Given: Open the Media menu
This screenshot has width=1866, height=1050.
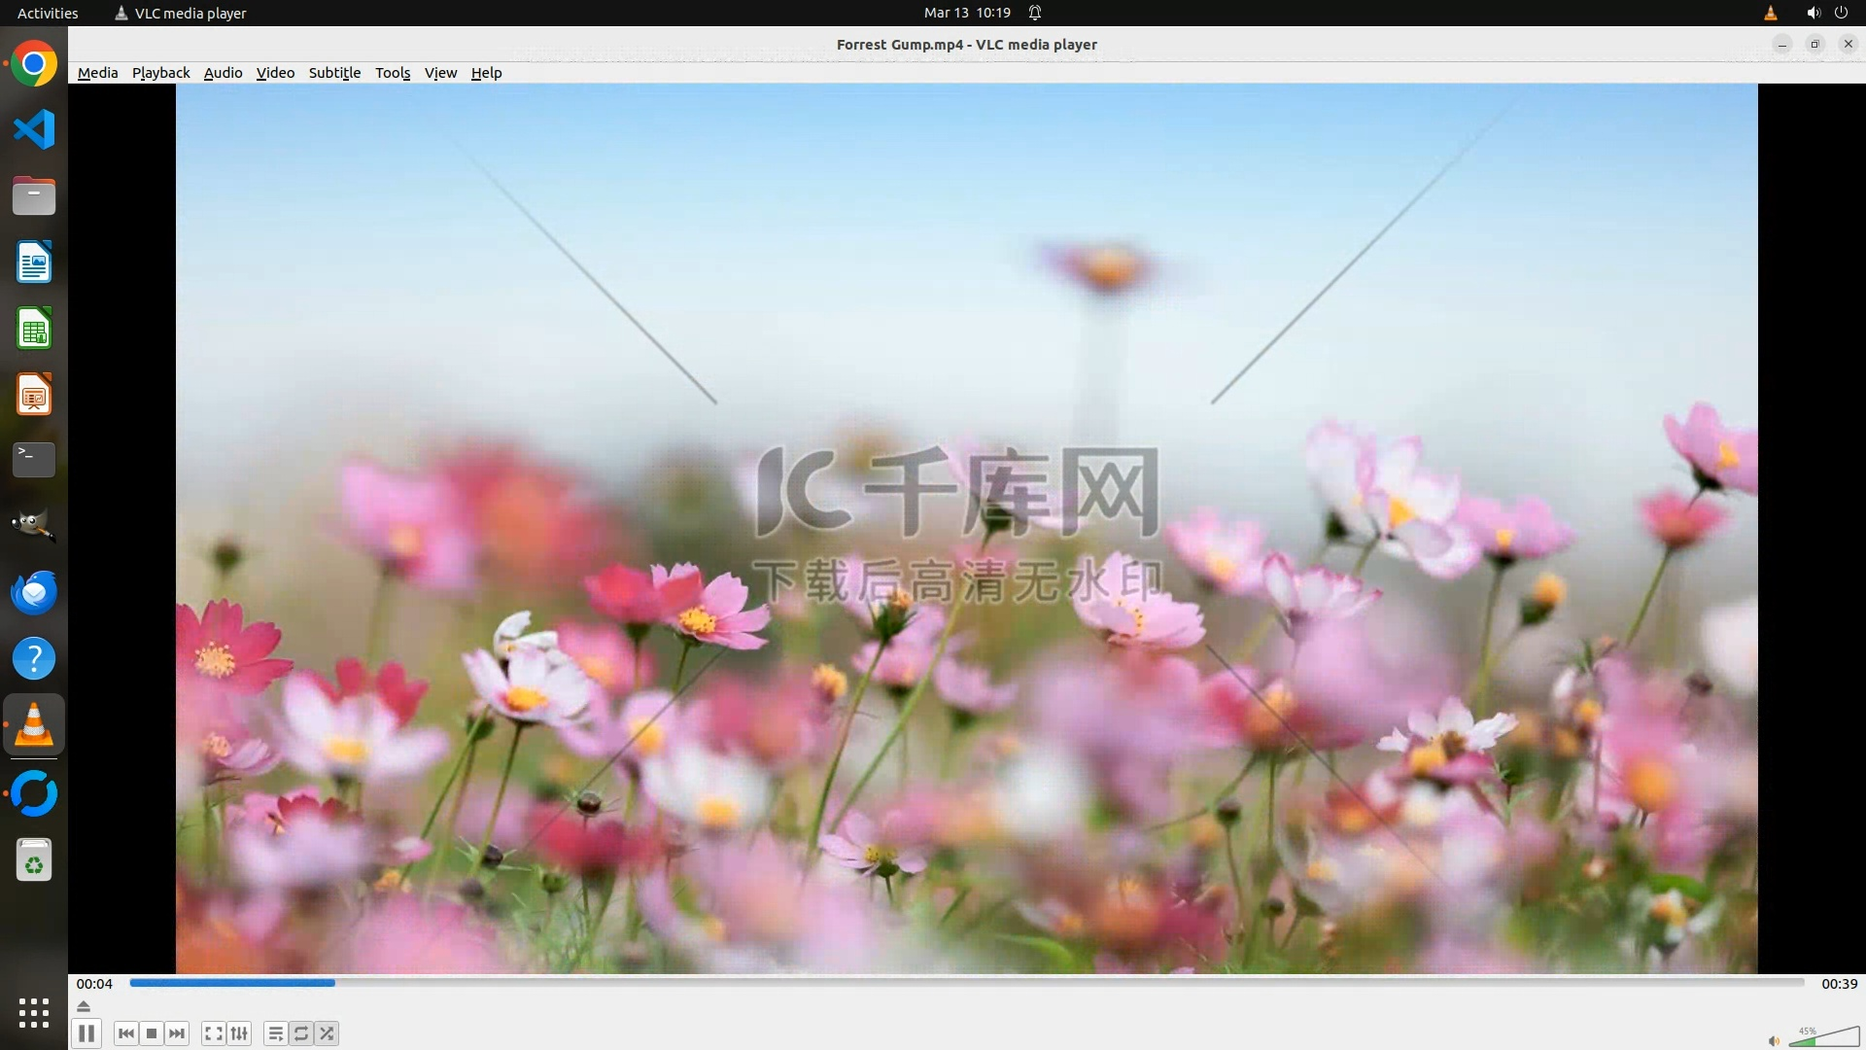Looking at the screenshot, I should [97, 73].
